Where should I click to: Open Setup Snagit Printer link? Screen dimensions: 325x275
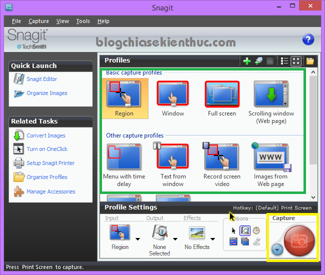coord(50,163)
